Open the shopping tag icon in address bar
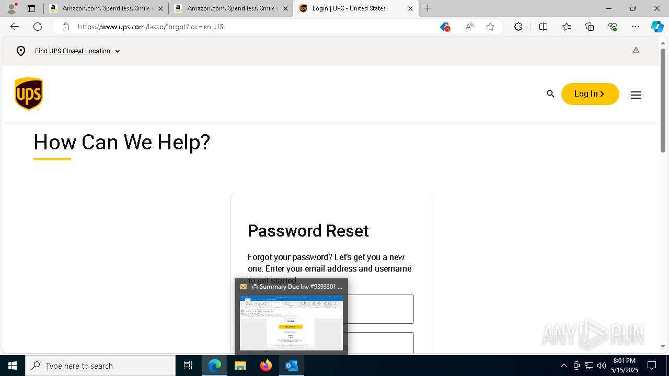 pos(445,27)
